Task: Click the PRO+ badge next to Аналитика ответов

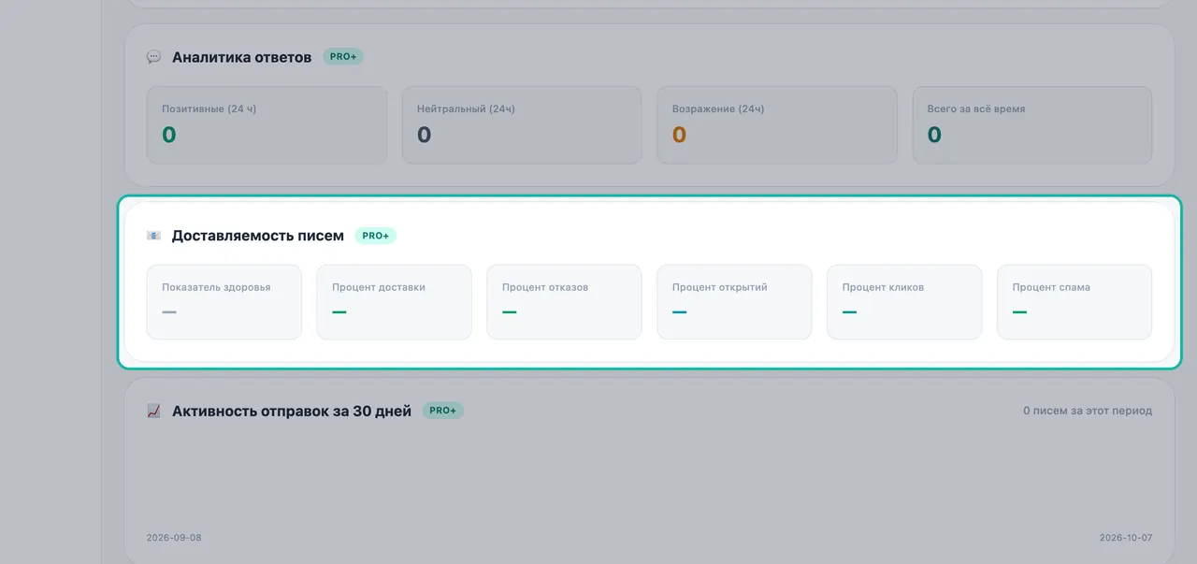Action: tap(343, 57)
